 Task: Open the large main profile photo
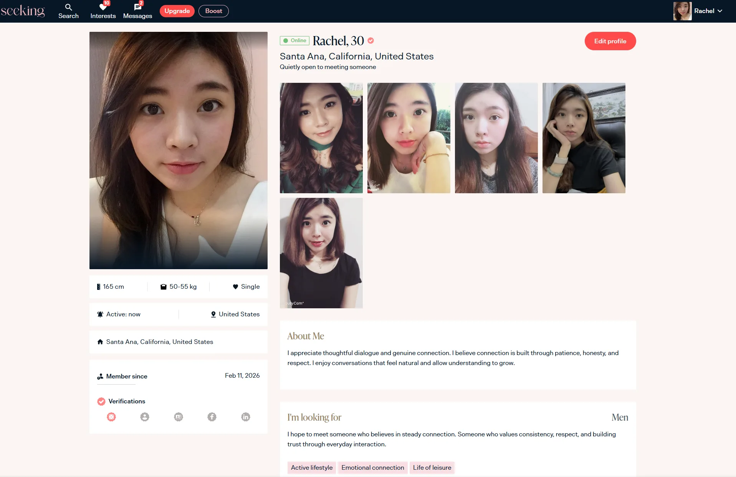click(x=179, y=150)
